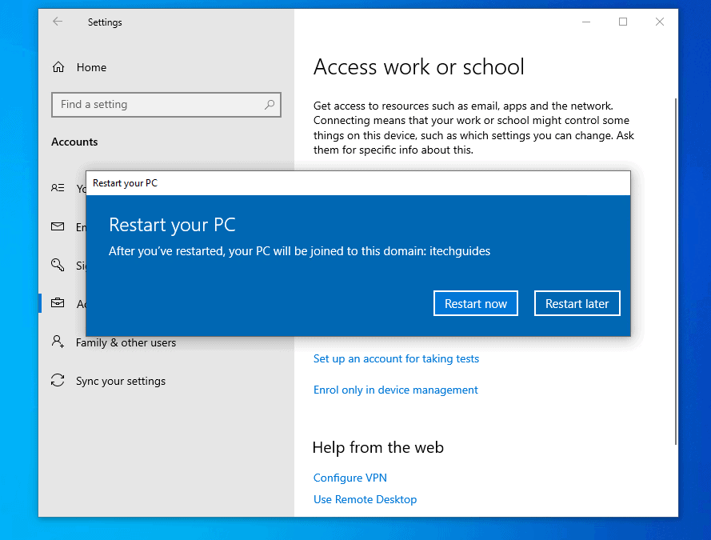Click the Your info person icon
This screenshot has width=711, height=540.
(58, 188)
